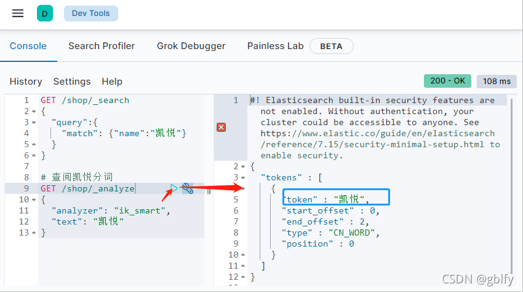The image size is (523, 292).
Task: Click the GET /shop/_analyze request line
Action: [x=87, y=188]
